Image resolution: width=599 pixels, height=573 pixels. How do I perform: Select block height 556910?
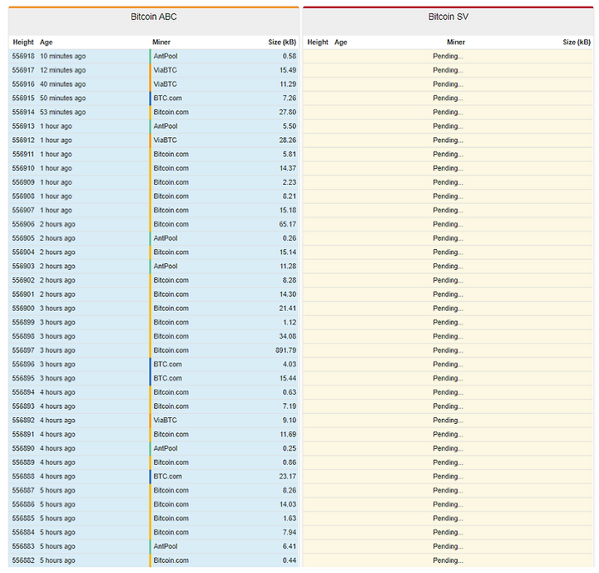point(23,168)
